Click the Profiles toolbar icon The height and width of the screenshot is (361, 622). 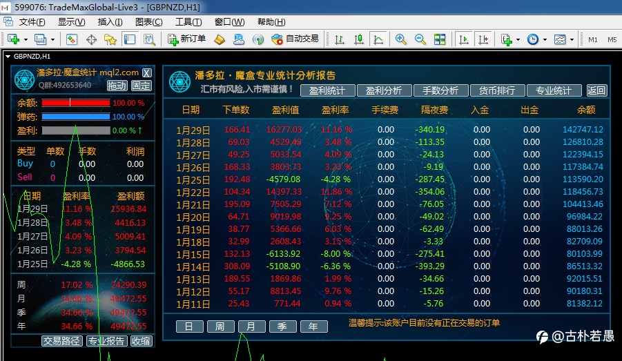tap(40, 39)
